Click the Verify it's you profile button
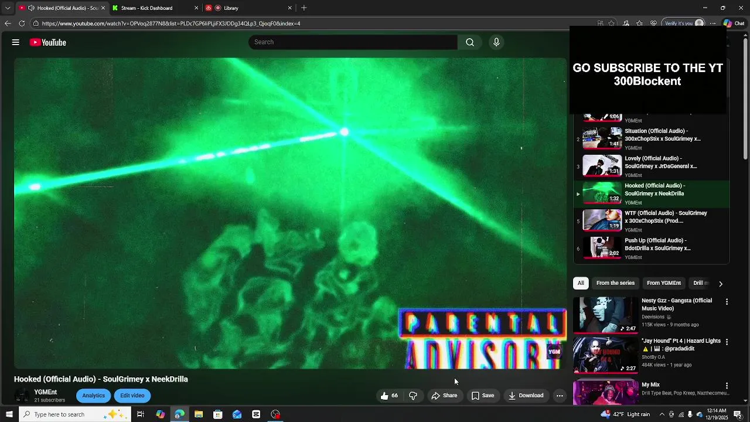This screenshot has height=422, width=750. 683,23
